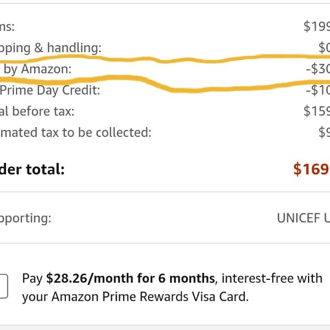Click the 'Items:' label at top
The height and width of the screenshot is (330, 330).
pos(7,27)
